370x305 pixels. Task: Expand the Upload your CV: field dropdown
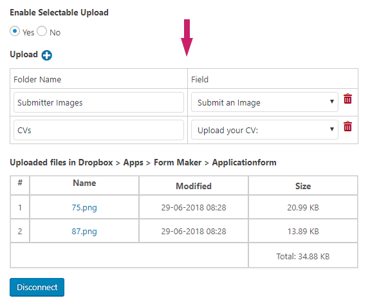(264, 130)
